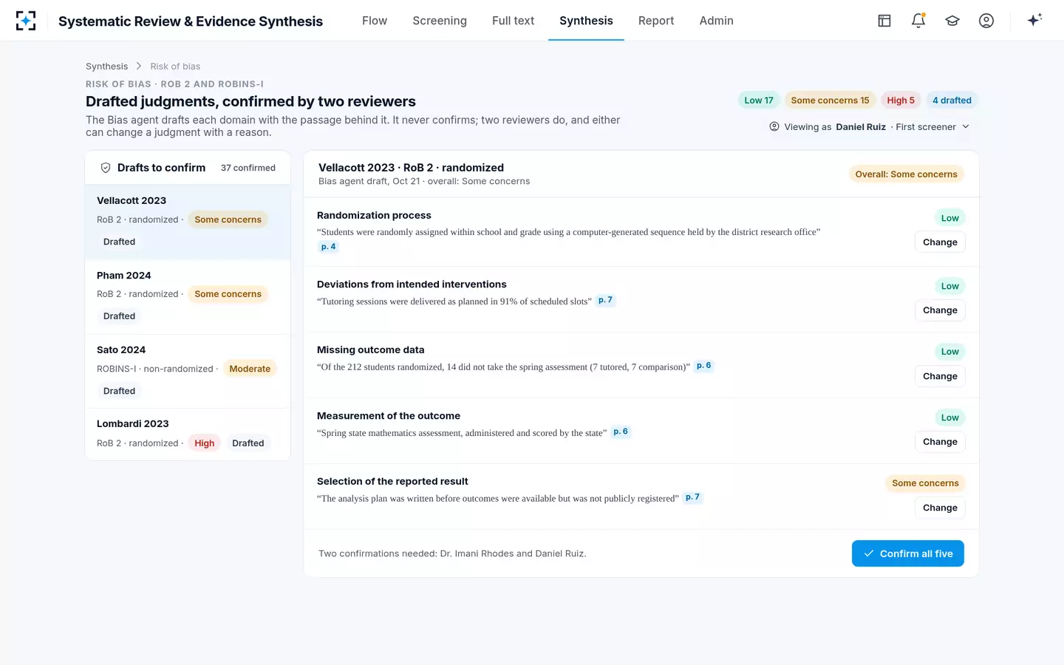Expand the Viewing as reviewer dropdown

(x=870, y=126)
